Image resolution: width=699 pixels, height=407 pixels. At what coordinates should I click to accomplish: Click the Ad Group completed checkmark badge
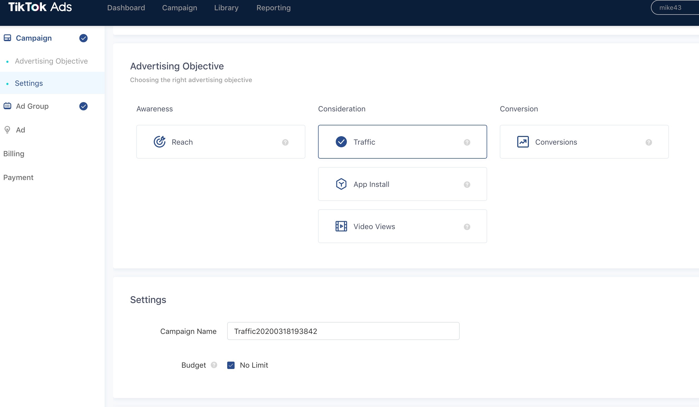(x=83, y=106)
